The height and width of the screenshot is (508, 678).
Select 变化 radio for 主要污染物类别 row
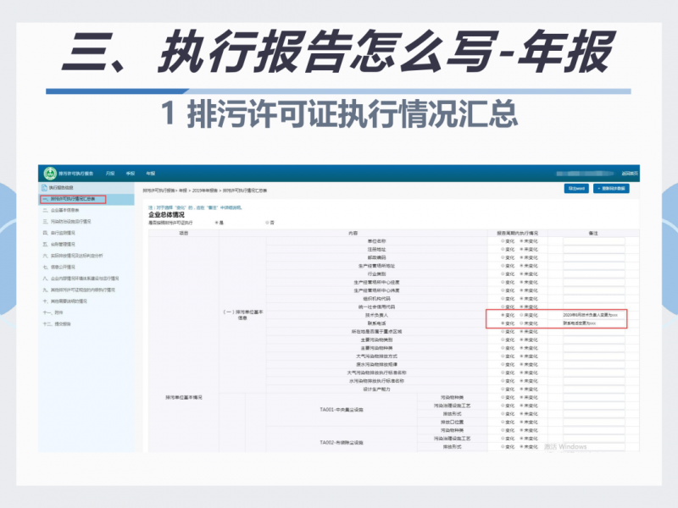point(503,340)
